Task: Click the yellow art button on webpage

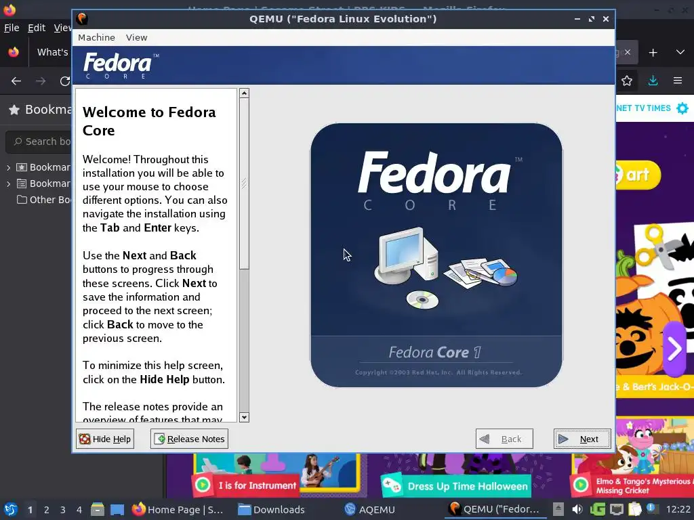Action: [637, 175]
